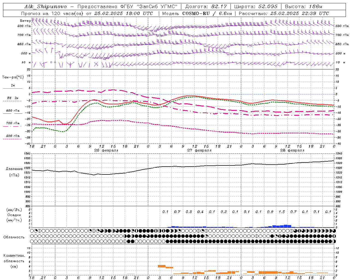This screenshot has height=280, width=350.
Task: Click the 'Td 2м' dew point legend entry
Action: click(x=13, y=98)
